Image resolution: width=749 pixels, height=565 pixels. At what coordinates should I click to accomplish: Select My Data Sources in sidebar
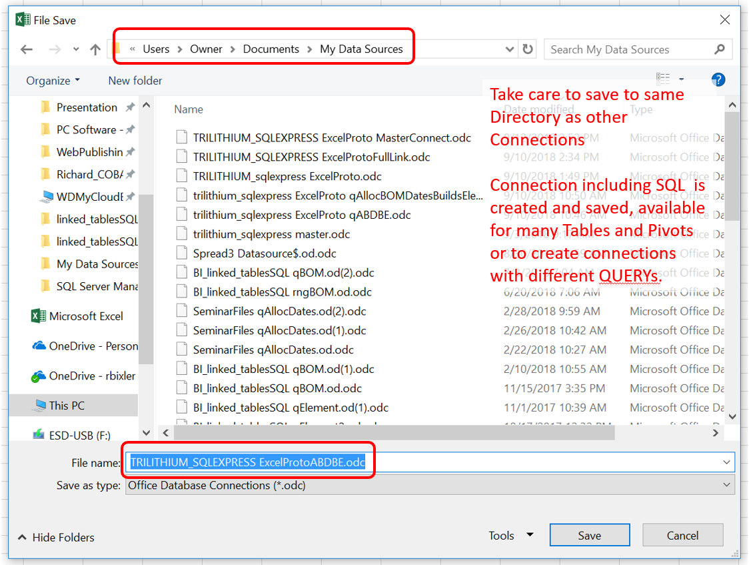click(x=89, y=264)
